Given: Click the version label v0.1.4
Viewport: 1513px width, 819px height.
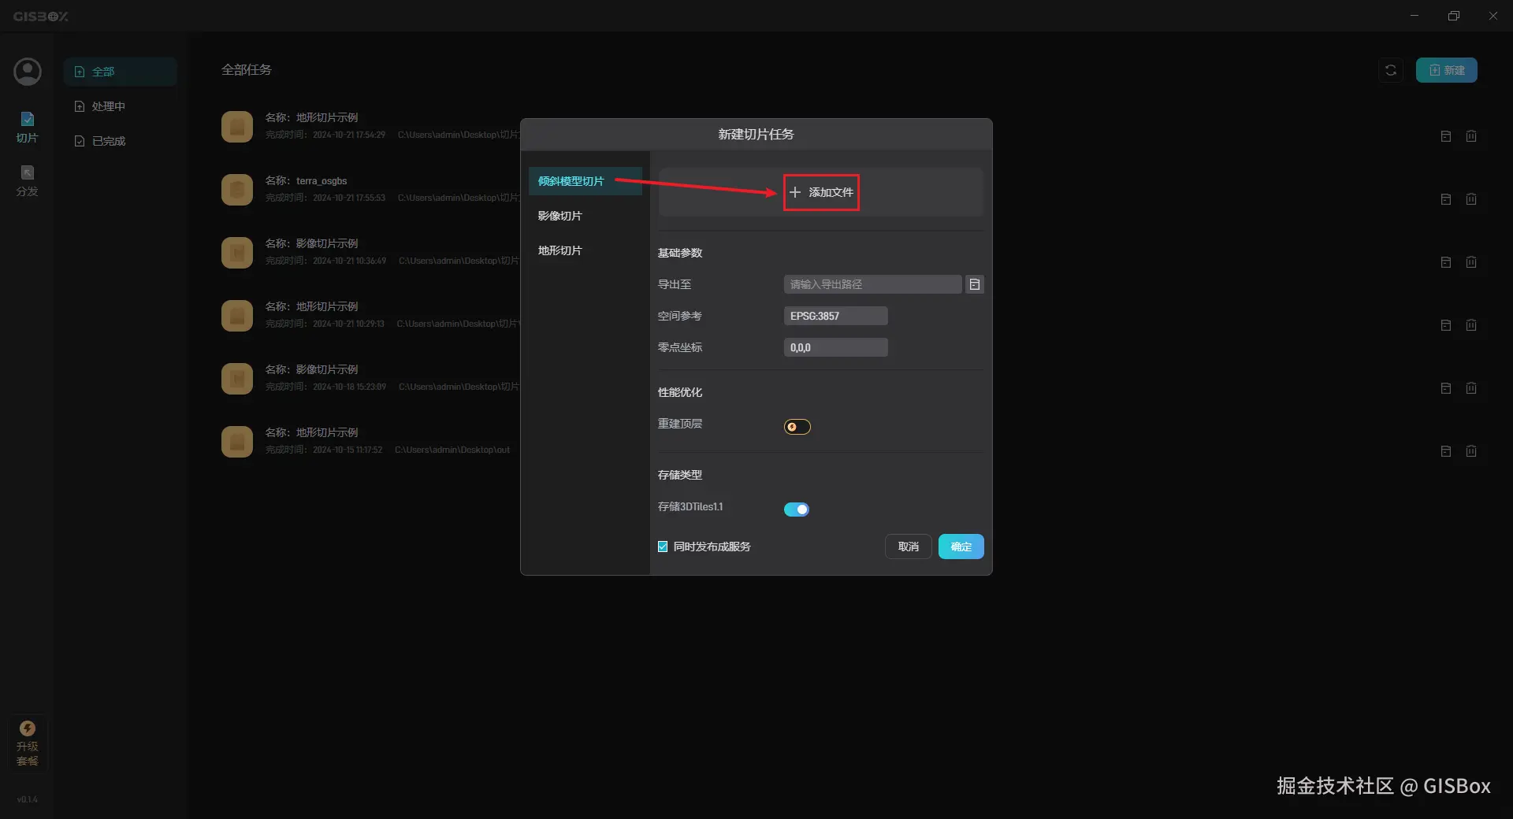Looking at the screenshot, I should coord(28,799).
